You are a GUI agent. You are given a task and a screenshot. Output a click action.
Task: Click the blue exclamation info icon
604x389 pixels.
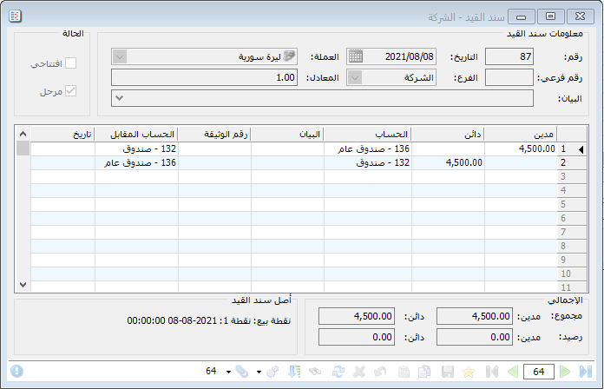(16, 372)
